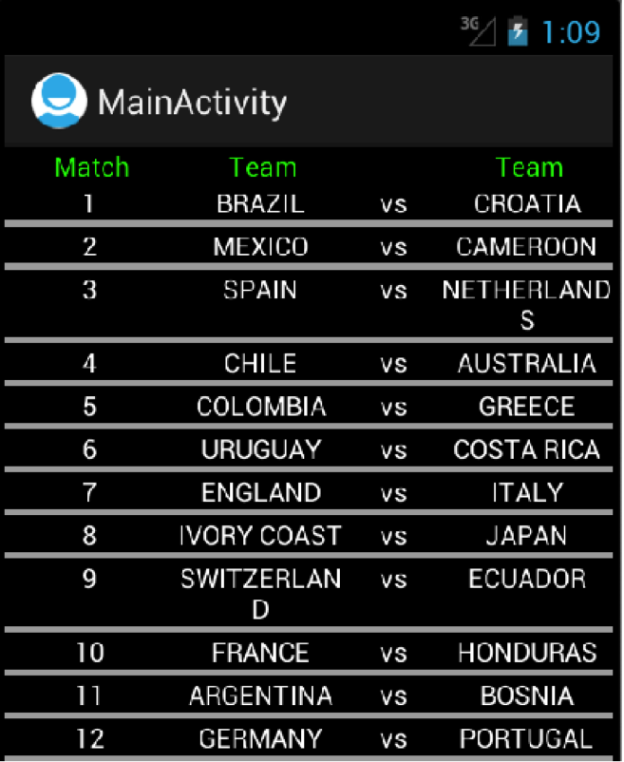Tap the MainActivity app icon
The width and height of the screenshot is (624, 762).
[59, 101]
